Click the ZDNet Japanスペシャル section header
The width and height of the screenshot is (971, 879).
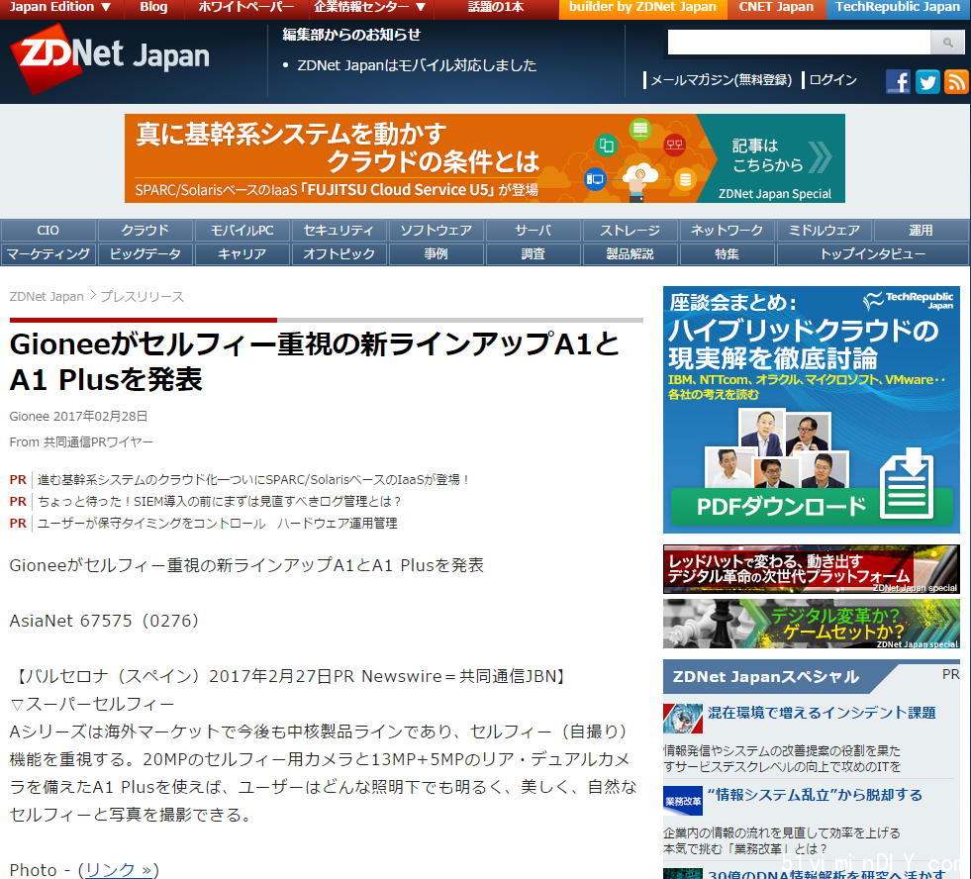click(765, 676)
